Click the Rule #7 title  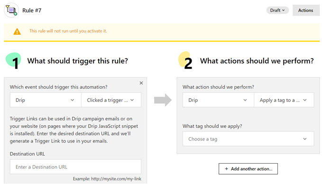point(32,10)
